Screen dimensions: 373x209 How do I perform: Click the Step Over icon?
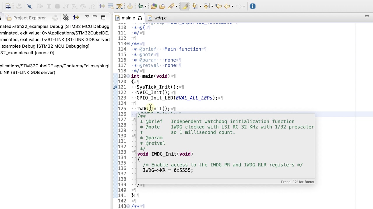point(83,6)
